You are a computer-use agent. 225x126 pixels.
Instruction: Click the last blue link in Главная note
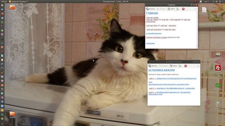pyautogui.click(x=150, y=43)
